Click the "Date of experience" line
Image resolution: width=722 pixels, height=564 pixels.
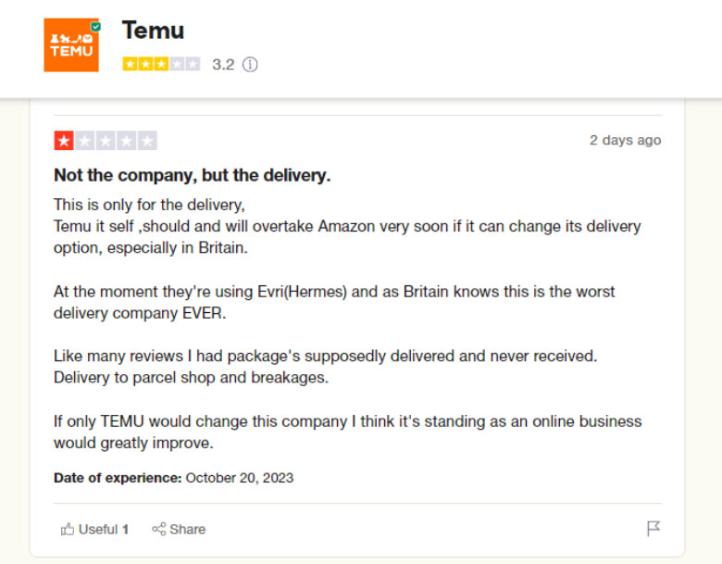tap(173, 478)
